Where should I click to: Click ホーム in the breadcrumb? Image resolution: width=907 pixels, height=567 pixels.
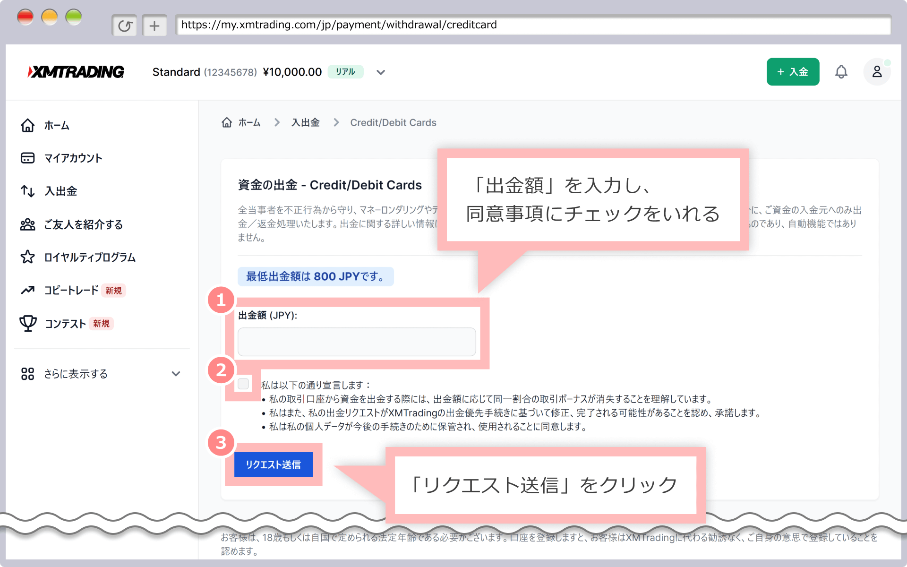click(x=249, y=123)
